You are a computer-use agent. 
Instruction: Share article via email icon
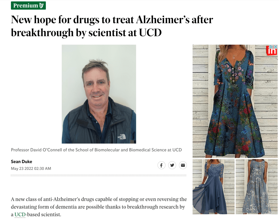click(183, 165)
